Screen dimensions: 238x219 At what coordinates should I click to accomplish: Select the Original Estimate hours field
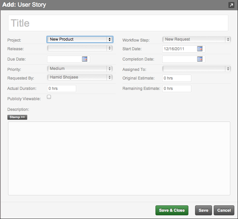pos(177,78)
